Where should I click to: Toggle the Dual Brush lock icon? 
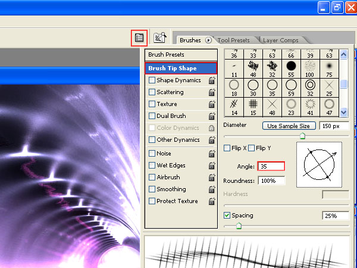click(212, 116)
